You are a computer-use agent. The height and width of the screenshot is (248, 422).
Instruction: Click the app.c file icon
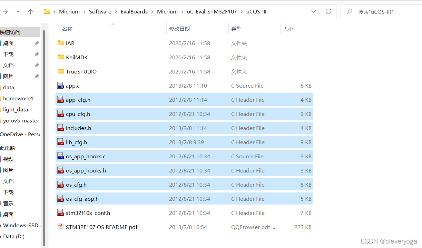coord(61,86)
